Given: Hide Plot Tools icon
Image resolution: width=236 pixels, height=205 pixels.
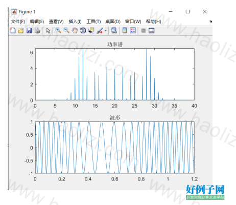Looking at the screenshot, I should click(x=144, y=31).
